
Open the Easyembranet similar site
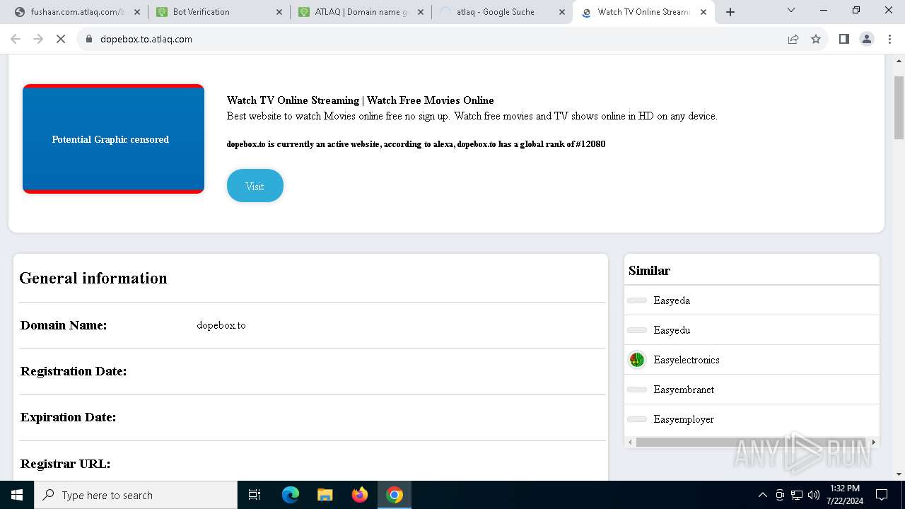(684, 390)
